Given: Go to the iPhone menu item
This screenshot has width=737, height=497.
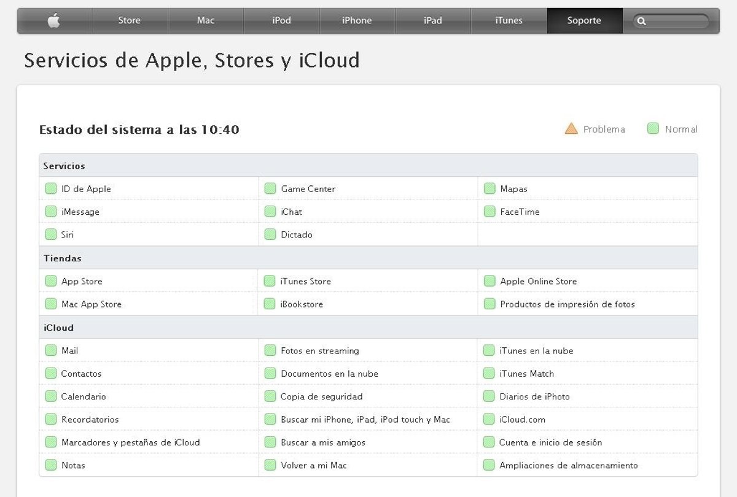Looking at the screenshot, I should pyautogui.click(x=357, y=21).
